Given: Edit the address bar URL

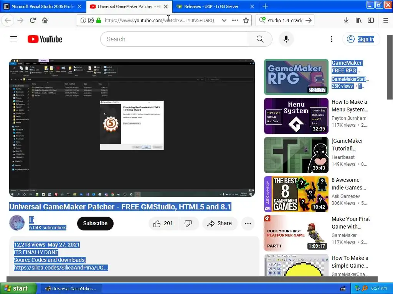Looking at the screenshot, I should 159,21.
